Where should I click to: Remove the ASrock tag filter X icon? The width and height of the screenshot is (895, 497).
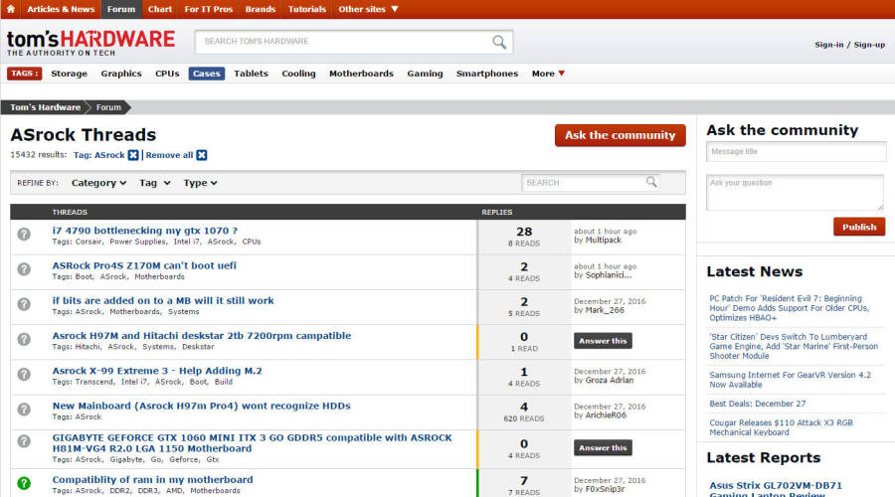(x=133, y=155)
